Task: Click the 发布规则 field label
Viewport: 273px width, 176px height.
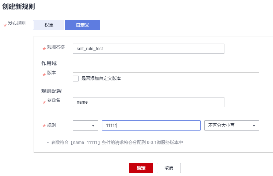Action: [16, 24]
